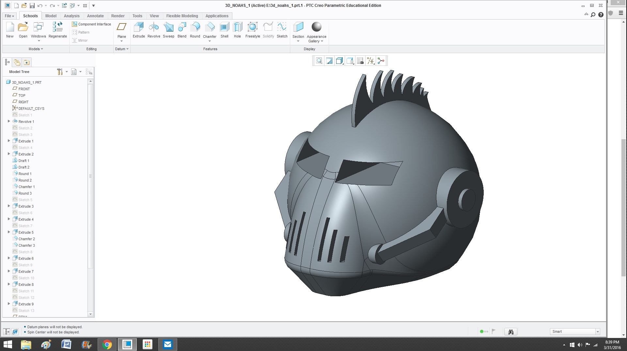Select the Extrude tool in the ribbon

pyautogui.click(x=139, y=30)
